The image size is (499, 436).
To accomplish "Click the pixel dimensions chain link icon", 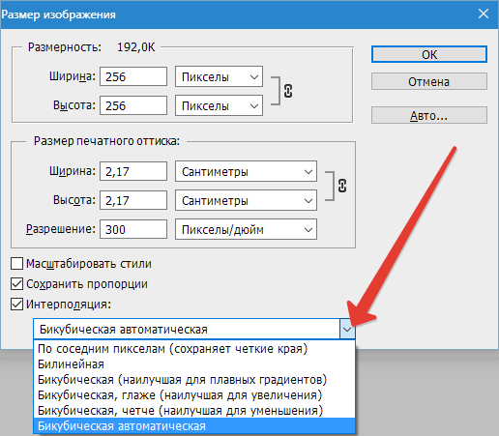I will point(288,91).
